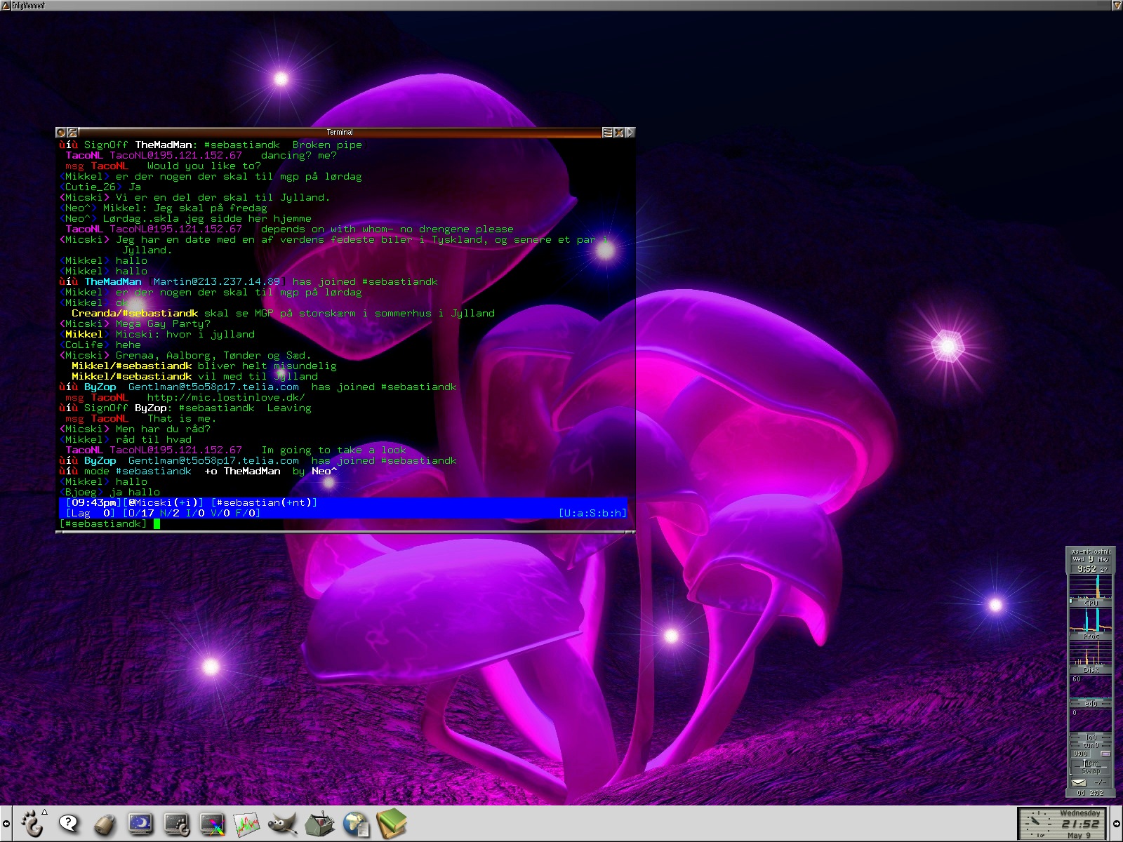The width and height of the screenshot is (1123, 842).
Task: Click the Enlightenment label in the top bar
Action: coord(28,6)
